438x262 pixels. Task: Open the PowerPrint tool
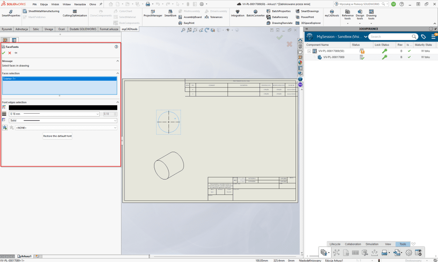click(x=305, y=17)
